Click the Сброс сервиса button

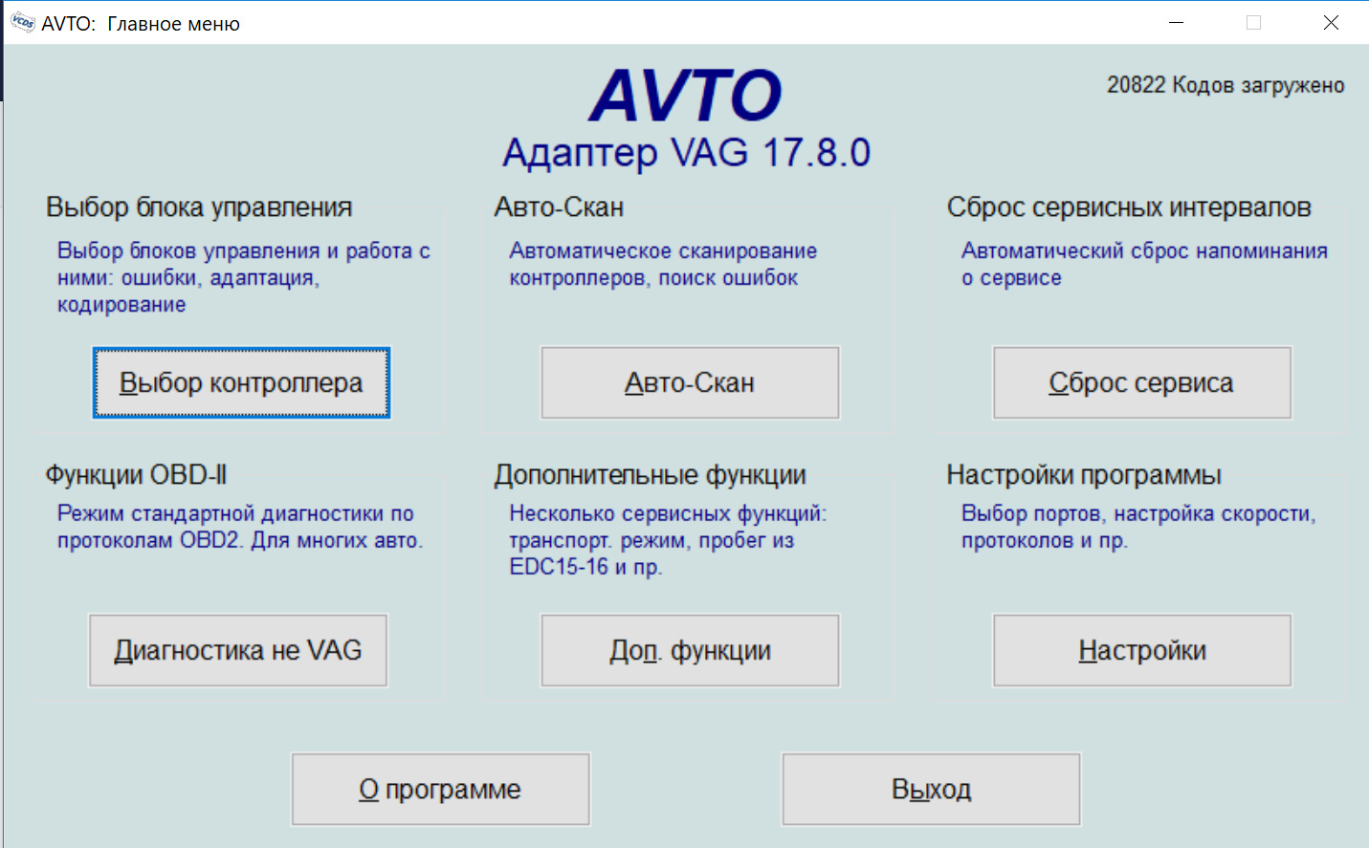coord(1142,382)
